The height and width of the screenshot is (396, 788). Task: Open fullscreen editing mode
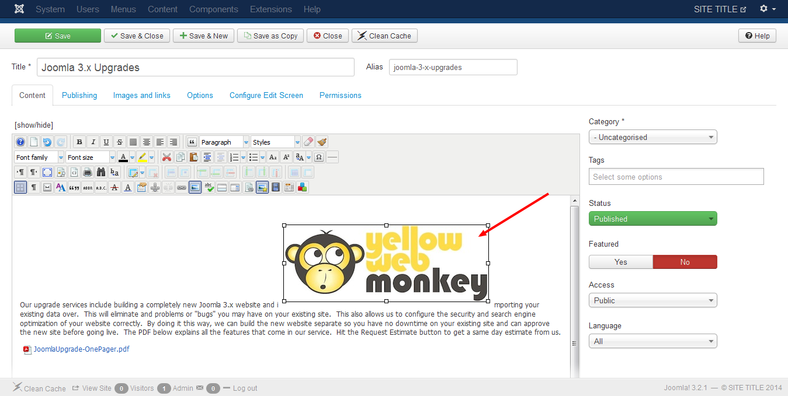pos(47,172)
